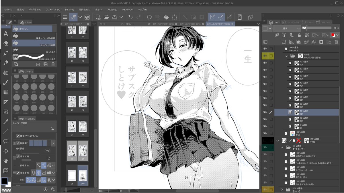
Task: Open the レイヤー(L) menu
Action: coord(69,9)
